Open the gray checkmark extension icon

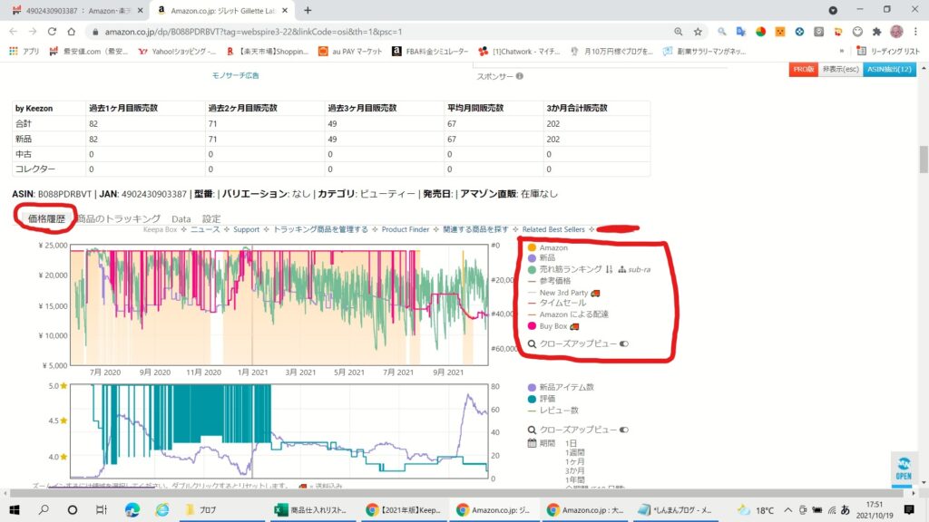[819, 32]
